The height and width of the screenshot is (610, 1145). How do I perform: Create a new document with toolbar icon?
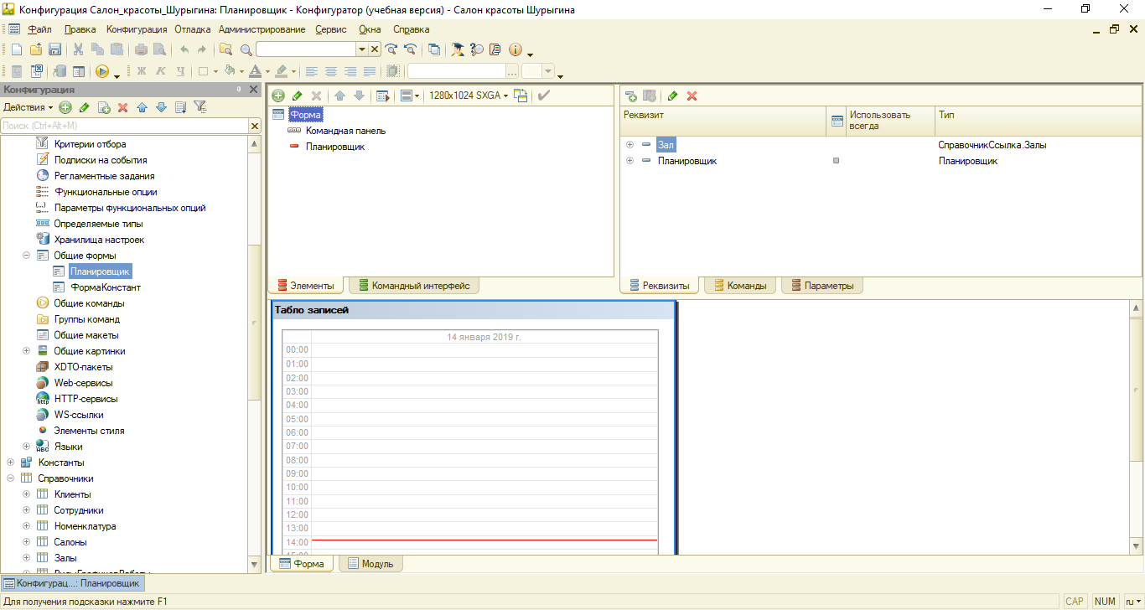(16, 49)
